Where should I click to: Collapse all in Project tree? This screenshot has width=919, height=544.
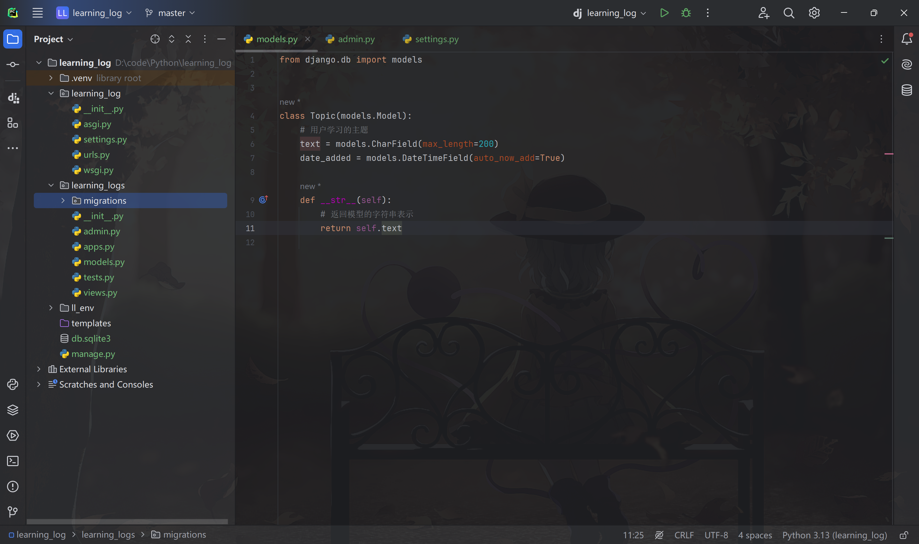click(188, 39)
